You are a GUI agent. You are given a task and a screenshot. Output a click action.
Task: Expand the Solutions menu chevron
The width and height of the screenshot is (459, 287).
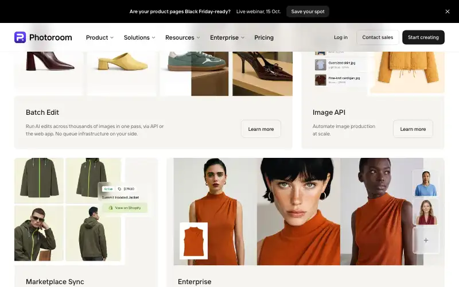point(153,38)
